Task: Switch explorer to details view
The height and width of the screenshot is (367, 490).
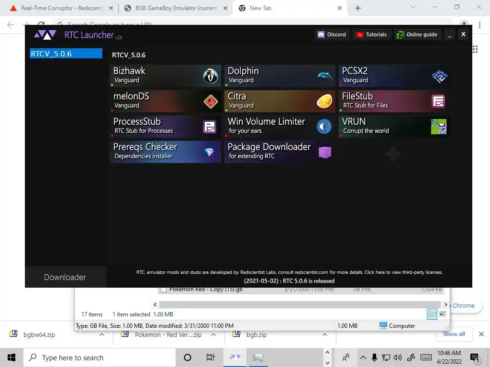Action: (x=432, y=314)
